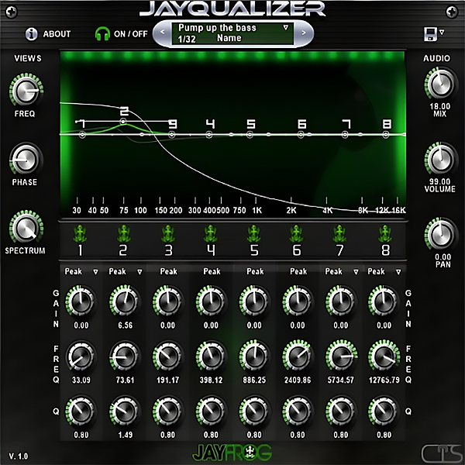Toggle band 1 frog icon
The height and width of the screenshot is (465, 465).
pos(80,234)
